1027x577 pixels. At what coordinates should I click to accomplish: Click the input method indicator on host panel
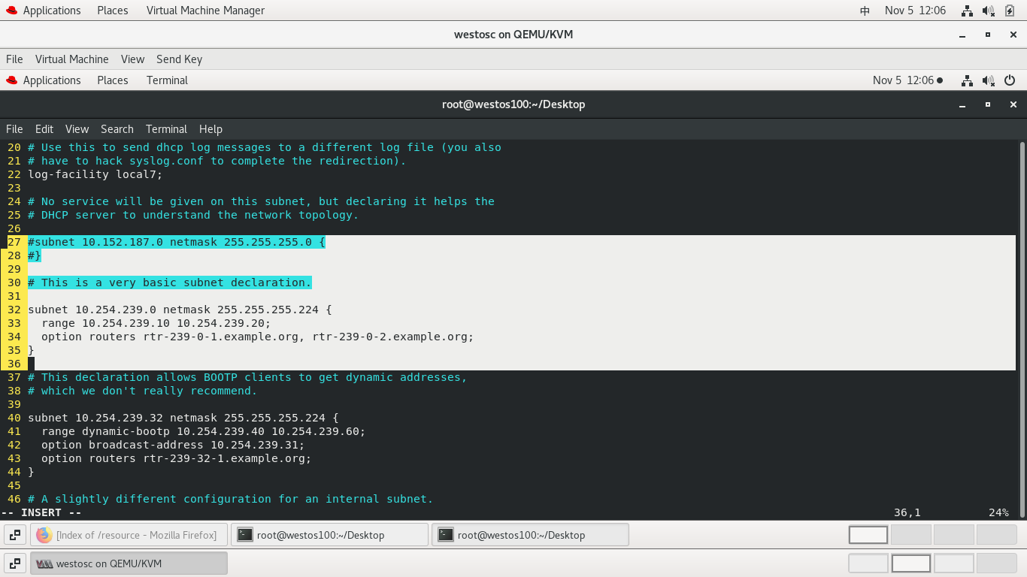click(864, 10)
